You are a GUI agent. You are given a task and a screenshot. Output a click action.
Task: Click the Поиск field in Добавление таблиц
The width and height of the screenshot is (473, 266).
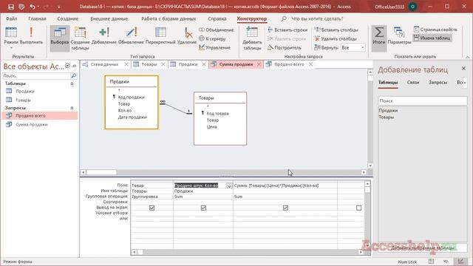coord(422,100)
